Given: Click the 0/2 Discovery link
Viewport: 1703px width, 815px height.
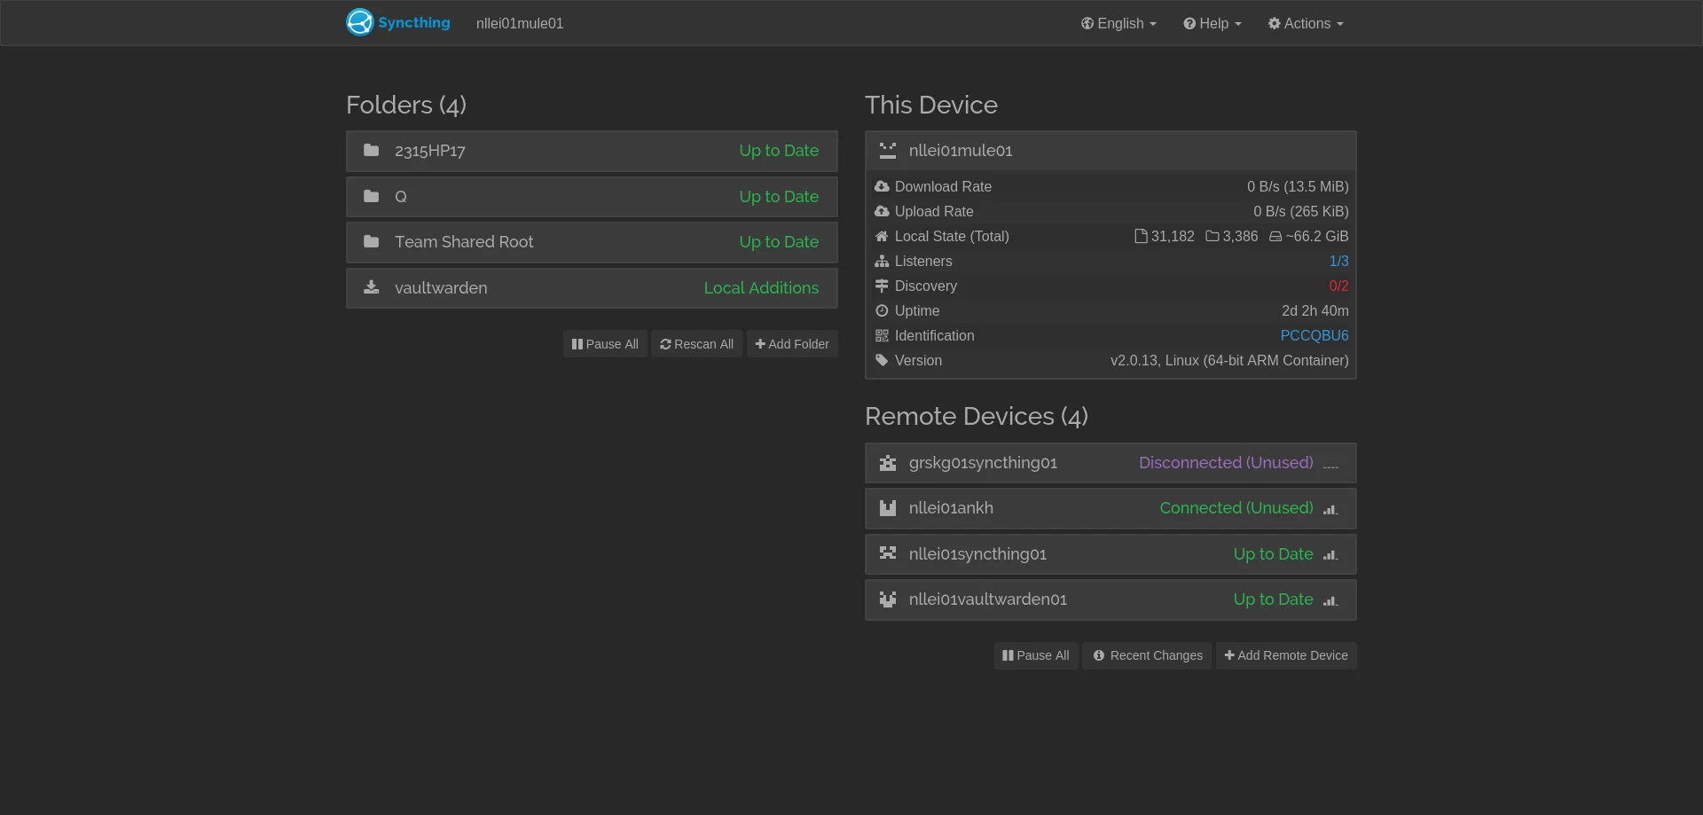Looking at the screenshot, I should [x=1338, y=286].
